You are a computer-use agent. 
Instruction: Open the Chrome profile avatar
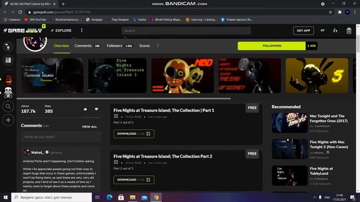point(348,12)
